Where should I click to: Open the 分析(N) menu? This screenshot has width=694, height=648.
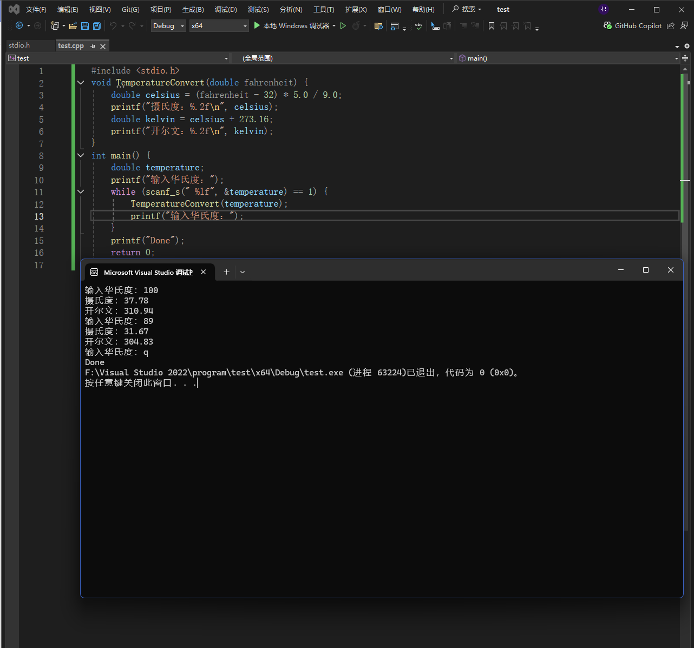pyautogui.click(x=291, y=9)
